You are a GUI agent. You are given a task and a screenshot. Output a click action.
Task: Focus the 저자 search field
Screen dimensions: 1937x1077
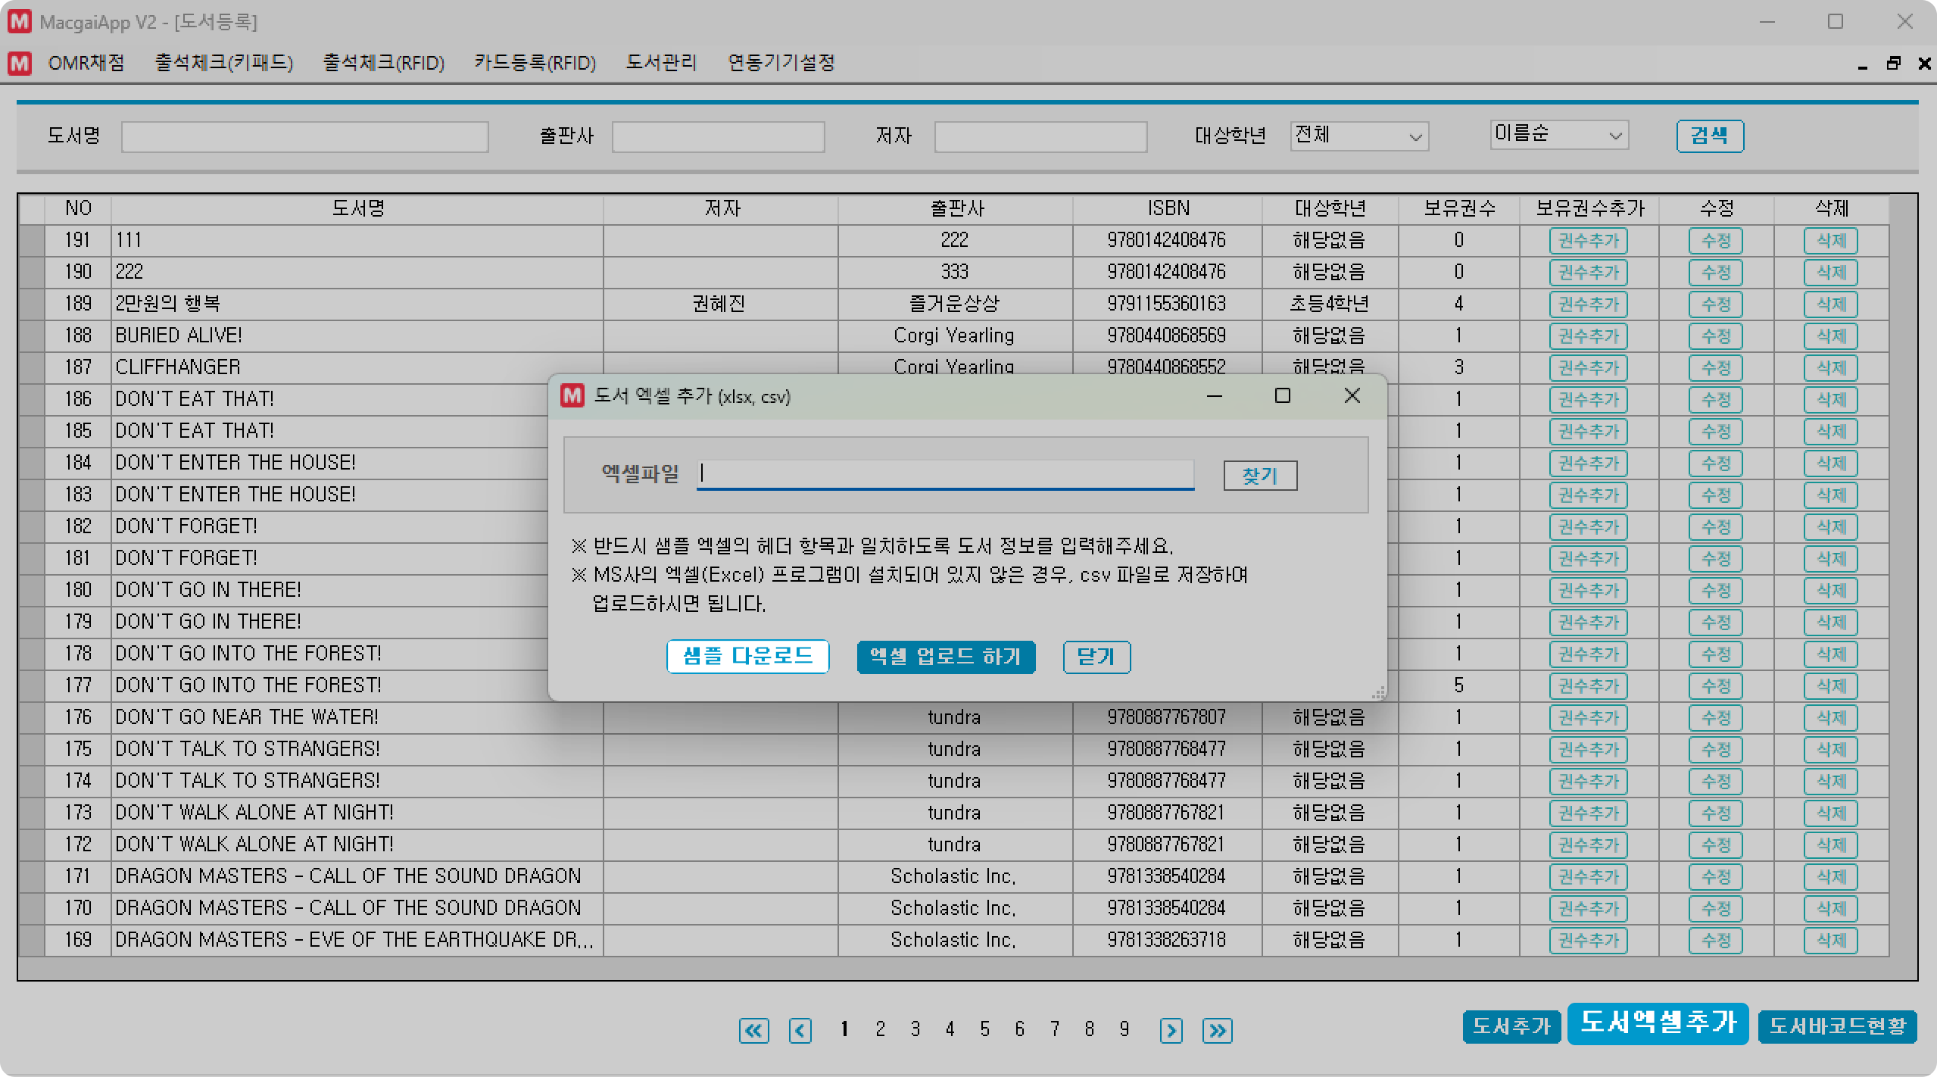pyautogui.click(x=1040, y=137)
